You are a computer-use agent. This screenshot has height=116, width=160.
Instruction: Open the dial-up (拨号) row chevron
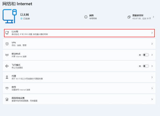(x=152, y=88)
